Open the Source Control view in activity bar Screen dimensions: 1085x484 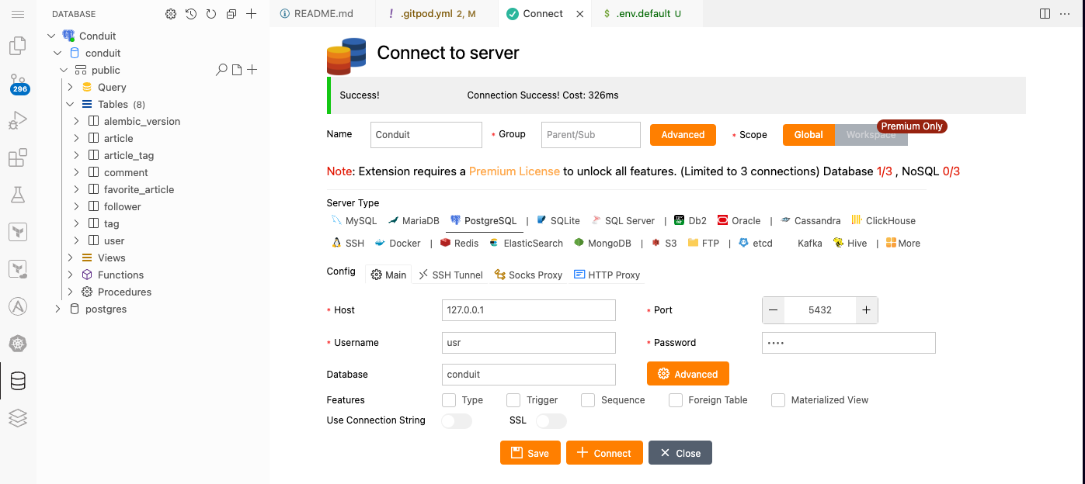click(18, 82)
